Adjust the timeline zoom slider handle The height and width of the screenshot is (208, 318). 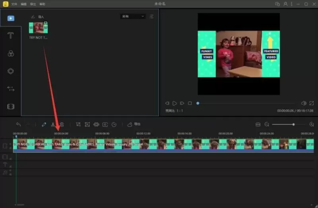(294, 124)
